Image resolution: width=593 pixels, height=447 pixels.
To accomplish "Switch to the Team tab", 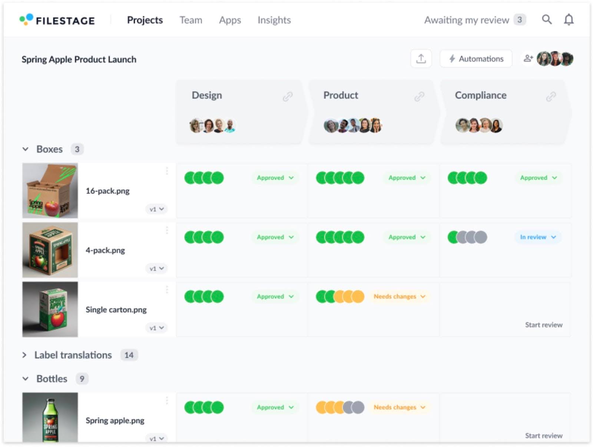I will coord(191,20).
